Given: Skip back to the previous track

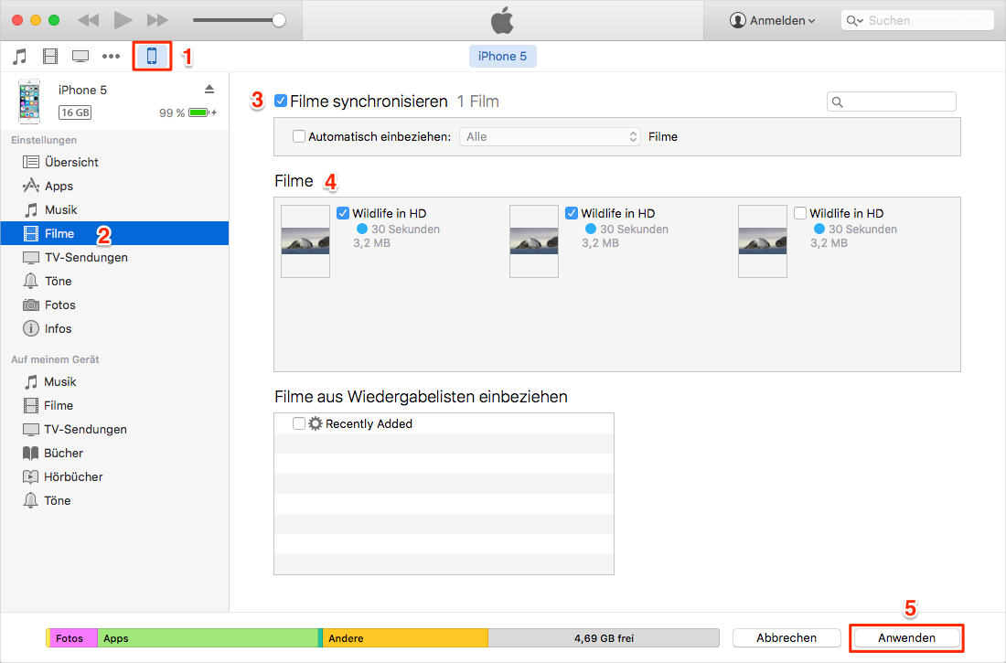Looking at the screenshot, I should point(89,20).
